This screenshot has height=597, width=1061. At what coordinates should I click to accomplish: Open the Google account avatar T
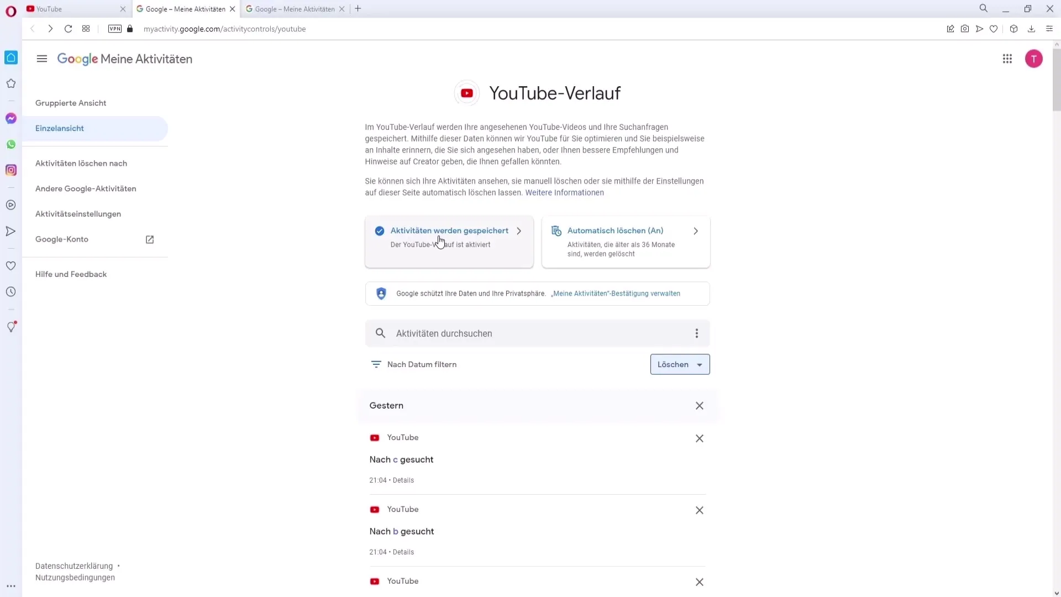tap(1034, 59)
